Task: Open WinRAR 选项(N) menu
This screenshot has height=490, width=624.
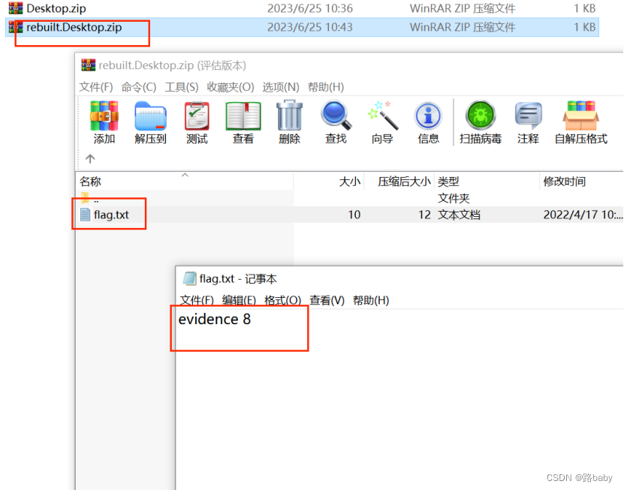Action: point(281,87)
